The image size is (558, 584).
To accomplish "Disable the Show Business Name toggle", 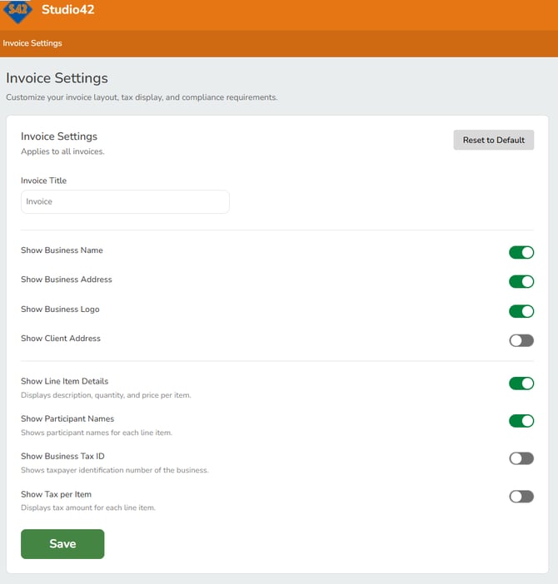I will click(521, 252).
